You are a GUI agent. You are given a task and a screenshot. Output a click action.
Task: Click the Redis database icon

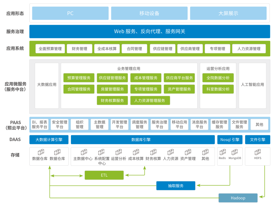coord(222,152)
